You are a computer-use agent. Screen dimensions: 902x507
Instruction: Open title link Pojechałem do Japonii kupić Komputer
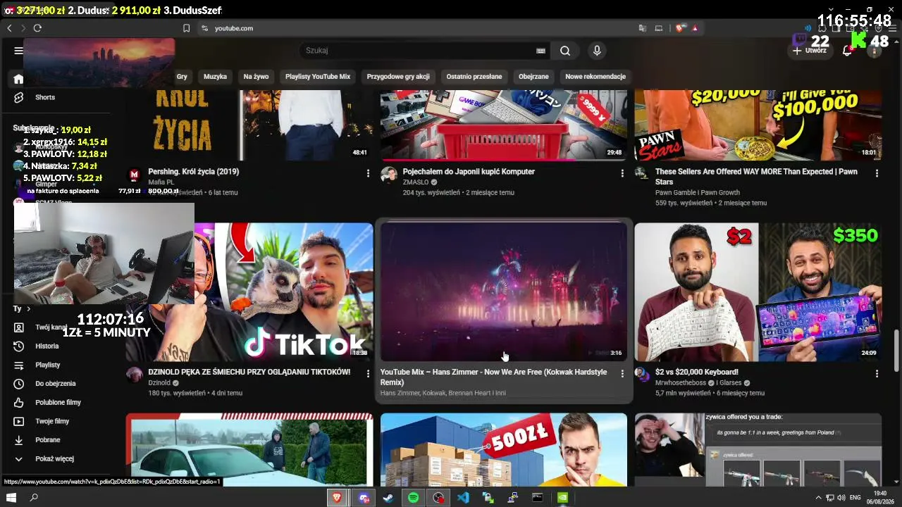(469, 172)
